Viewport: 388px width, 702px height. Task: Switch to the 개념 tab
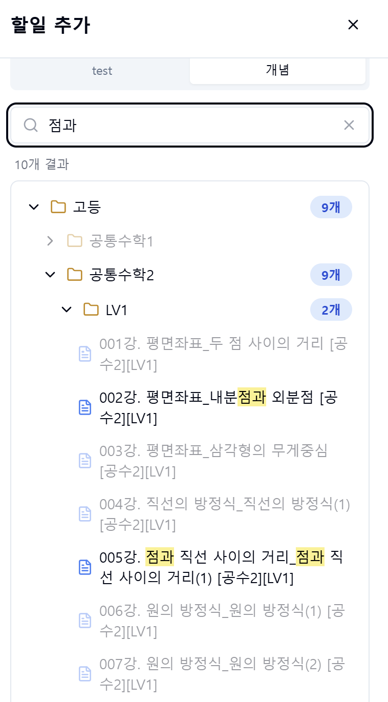pos(277,71)
